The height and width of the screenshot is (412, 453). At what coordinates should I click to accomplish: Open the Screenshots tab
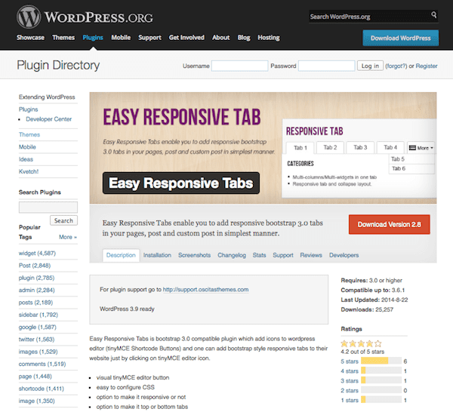coord(193,255)
